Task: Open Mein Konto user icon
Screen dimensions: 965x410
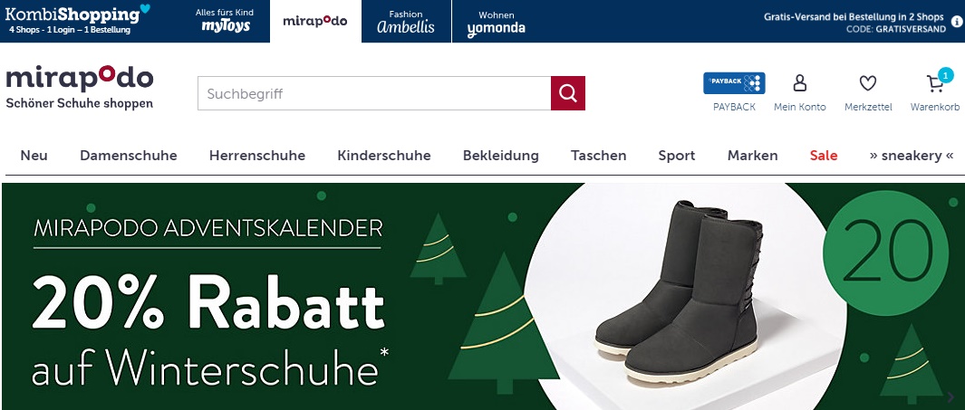Action: click(799, 83)
